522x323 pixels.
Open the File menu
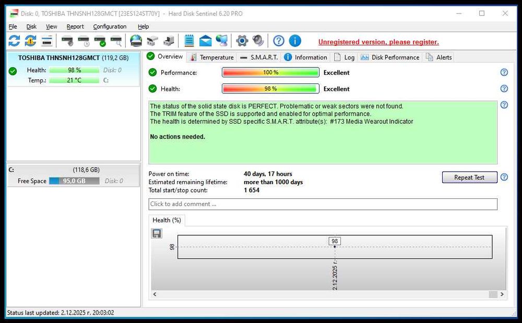(x=13, y=27)
